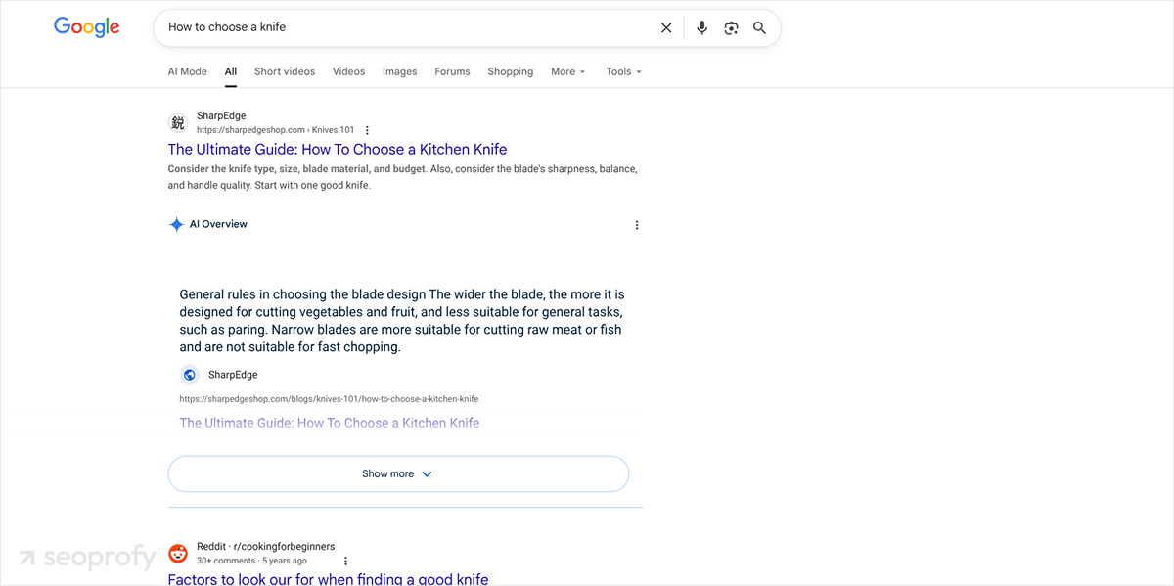Viewport: 1174px width, 586px height.
Task: Expand the More search categories dropdown
Action: tap(567, 71)
